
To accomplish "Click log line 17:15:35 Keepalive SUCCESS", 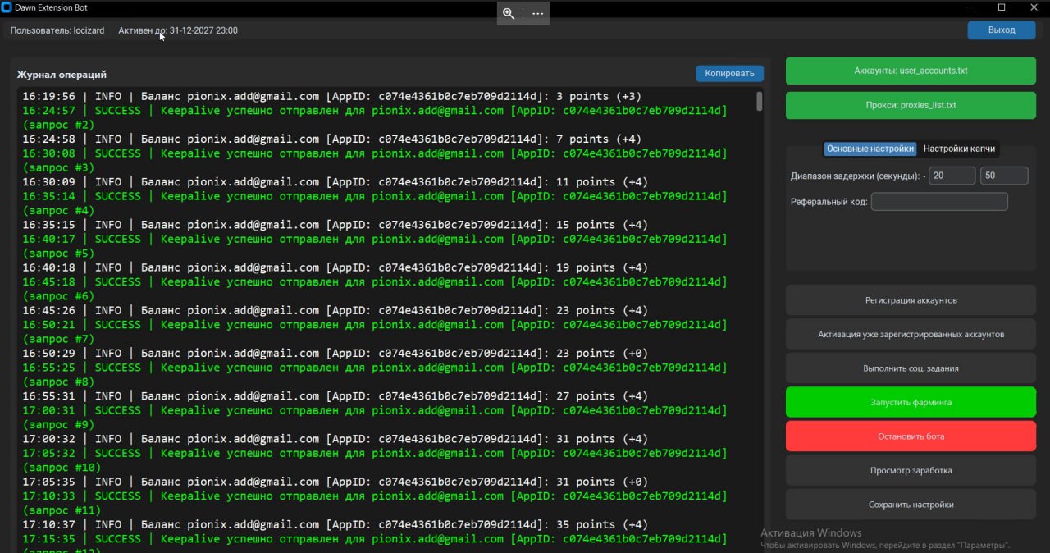I will pyautogui.click(x=374, y=539).
